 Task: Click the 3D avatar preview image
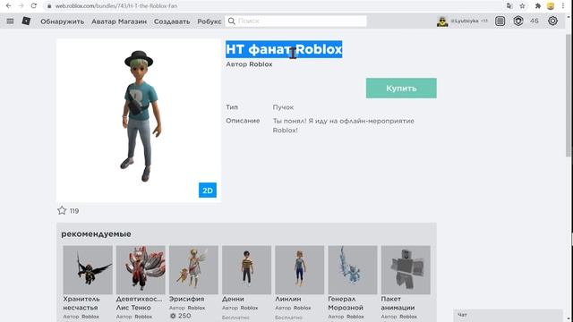tap(139, 121)
